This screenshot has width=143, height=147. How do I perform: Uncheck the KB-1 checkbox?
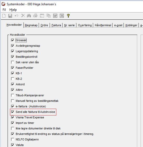(x=13, y=73)
